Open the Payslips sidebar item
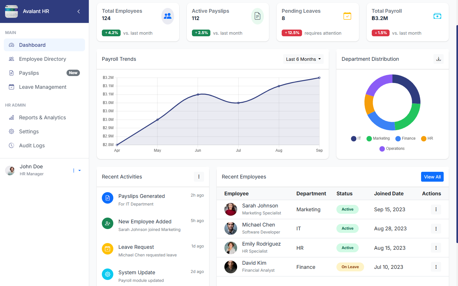This screenshot has height=286, width=458. coord(29,73)
